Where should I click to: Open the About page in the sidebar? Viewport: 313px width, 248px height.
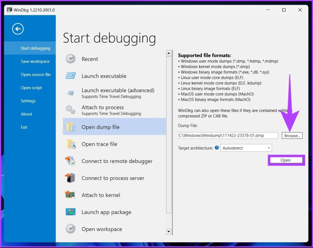point(30,114)
